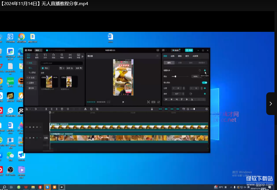Screen dimensions: 277x190
Task: Open the menu dropdown beside the JianYing logo
Action: click(38, 50)
